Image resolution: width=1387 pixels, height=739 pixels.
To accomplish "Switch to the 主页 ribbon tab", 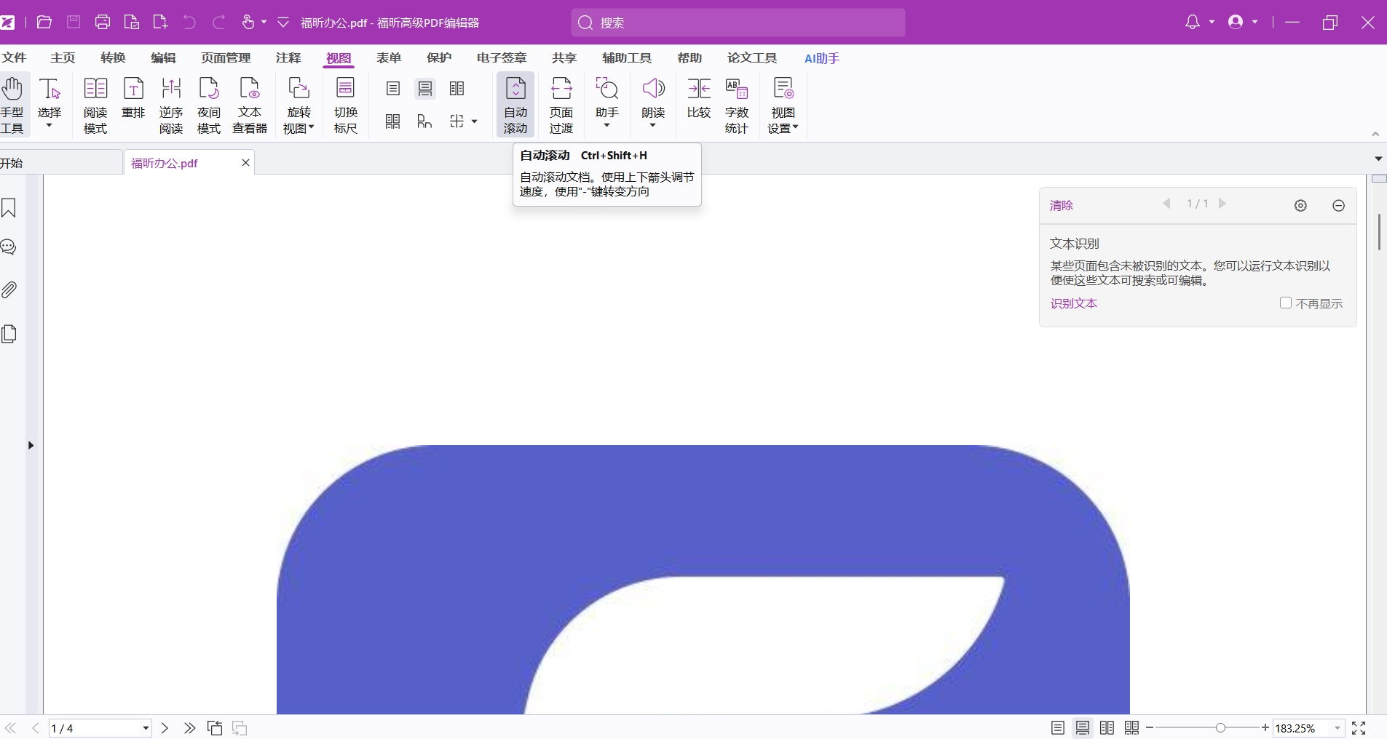I will tap(63, 57).
